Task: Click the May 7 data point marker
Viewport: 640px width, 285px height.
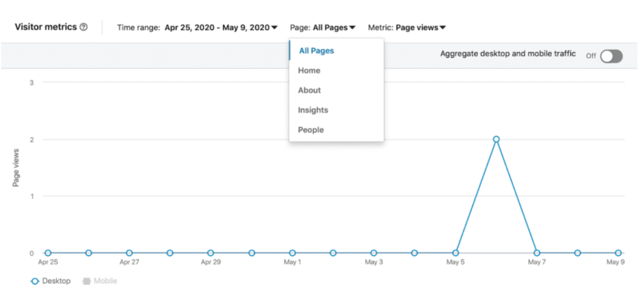Action: coord(537,253)
